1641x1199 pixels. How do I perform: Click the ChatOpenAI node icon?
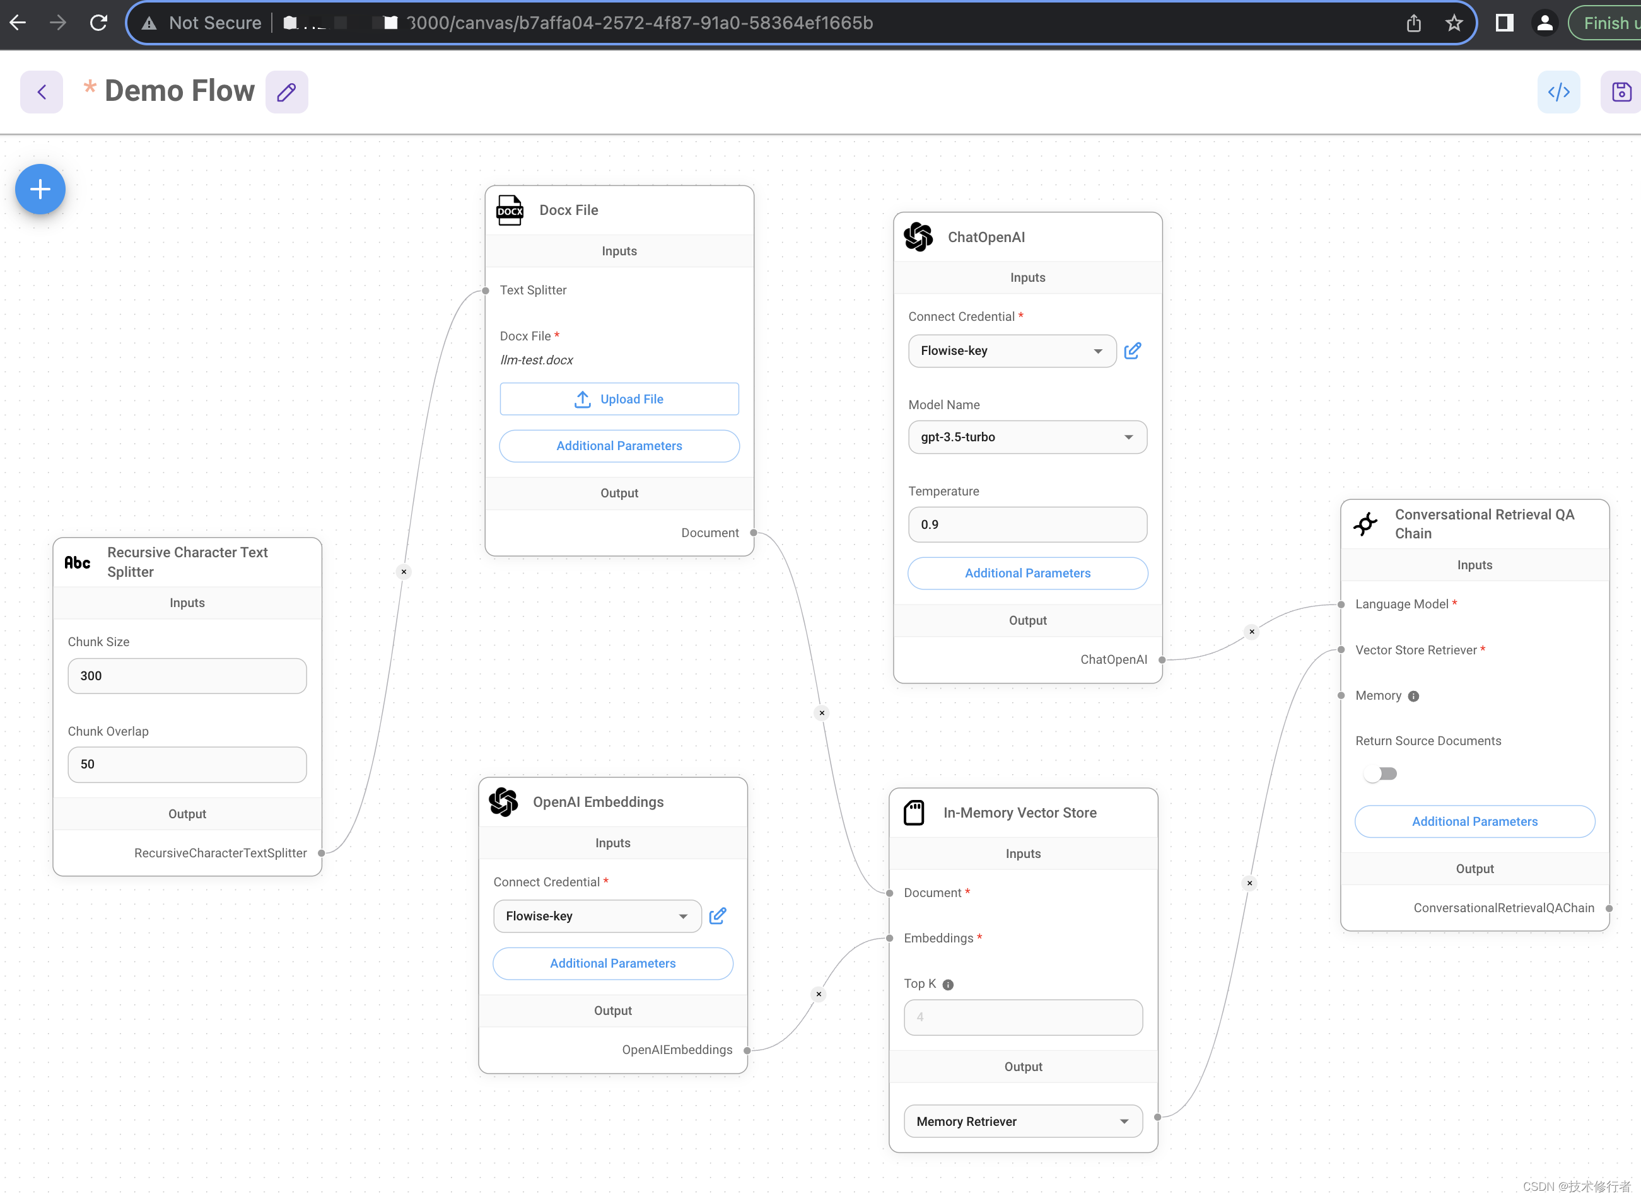(x=918, y=237)
